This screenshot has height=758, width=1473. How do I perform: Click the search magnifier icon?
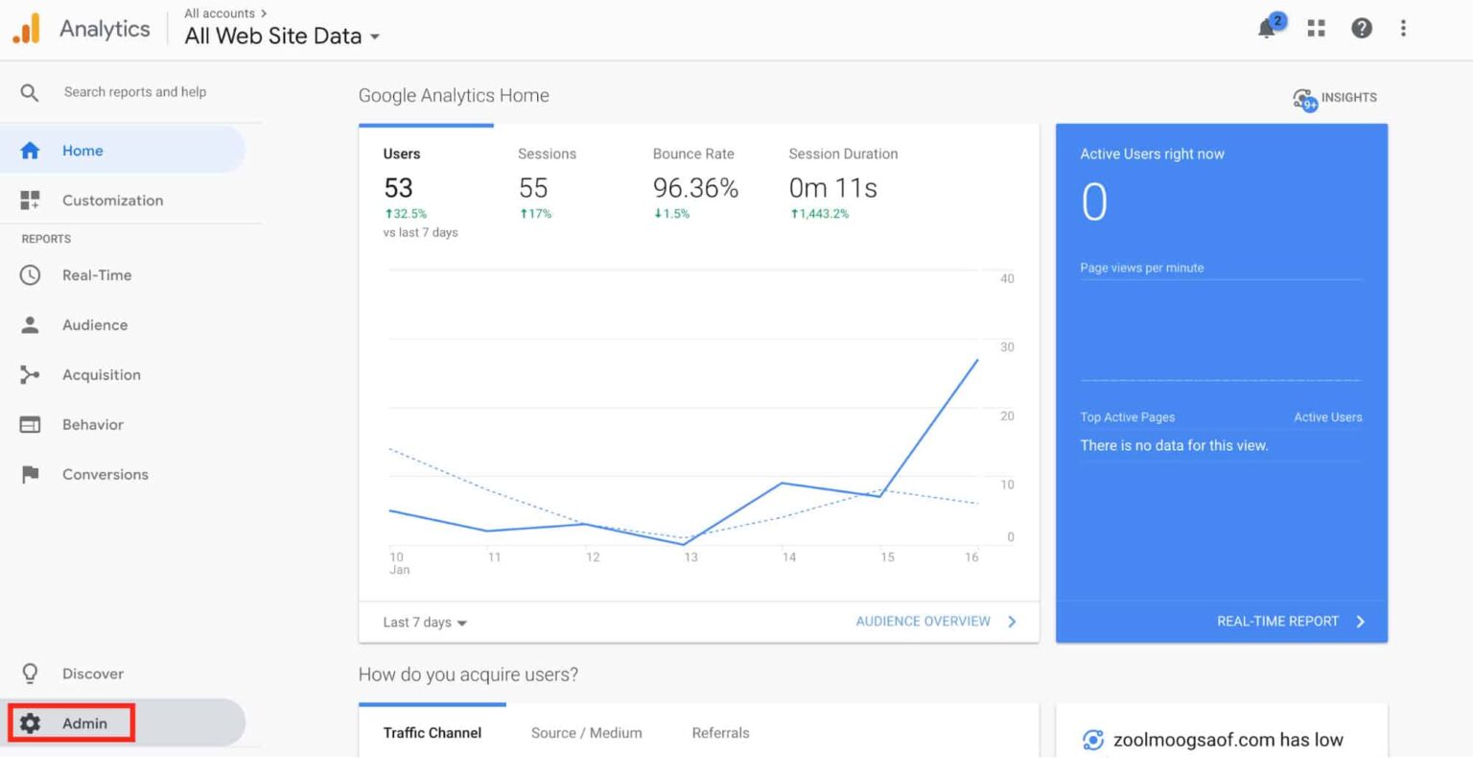(x=30, y=92)
